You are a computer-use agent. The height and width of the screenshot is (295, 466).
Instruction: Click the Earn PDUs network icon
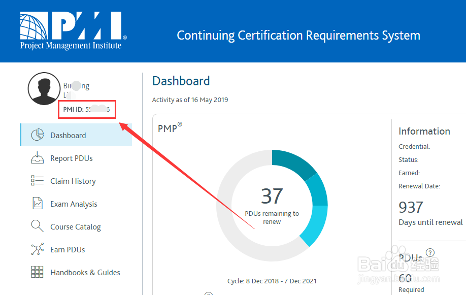click(x=38, y=249)
